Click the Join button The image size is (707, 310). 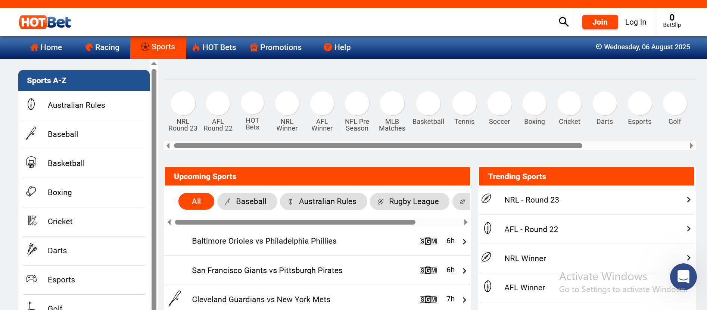coord(600,22)
